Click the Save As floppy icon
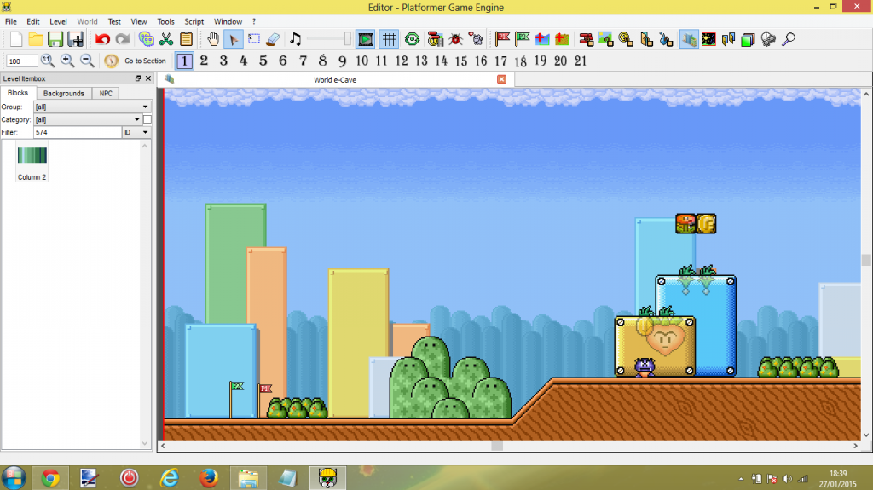Image resolution: width=873 pixels, height=490 pixels. click(x=75, y=39)
